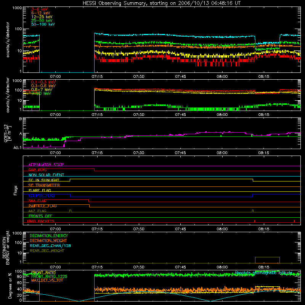Click the REAR_DEC_WEIGHT legend label
This screenshot has height=305, width=305.
(x=47, y=251)
